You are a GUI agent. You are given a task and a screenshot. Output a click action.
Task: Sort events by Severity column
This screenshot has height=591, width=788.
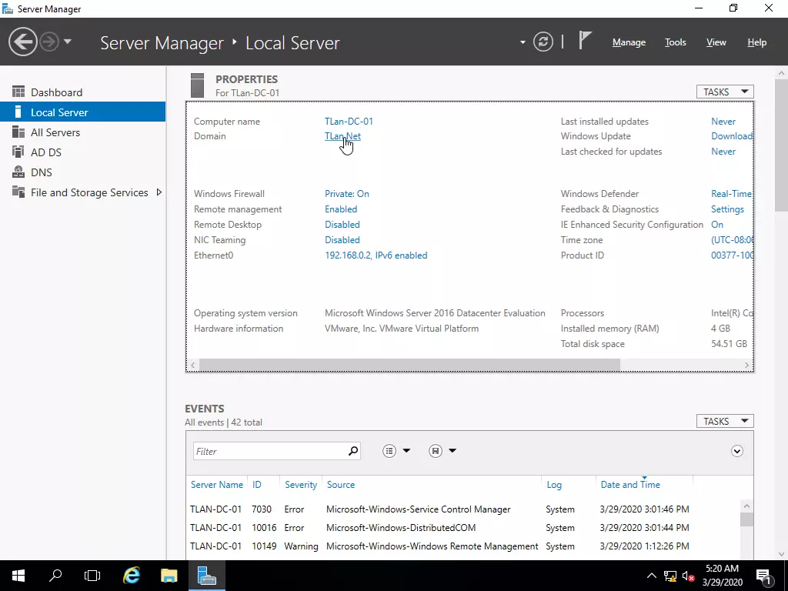pos(301,485)
